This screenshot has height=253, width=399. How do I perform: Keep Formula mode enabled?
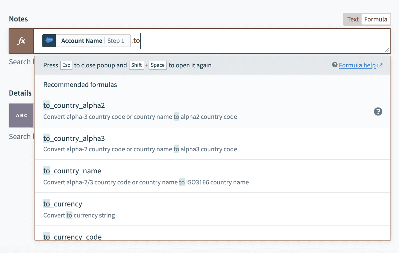(x=376, y=19)
